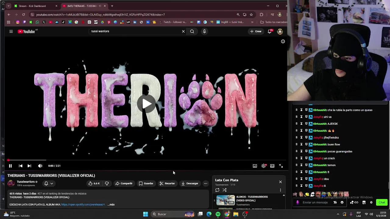
Task: Clear the YouTube search text
Action: click(183, 31)
